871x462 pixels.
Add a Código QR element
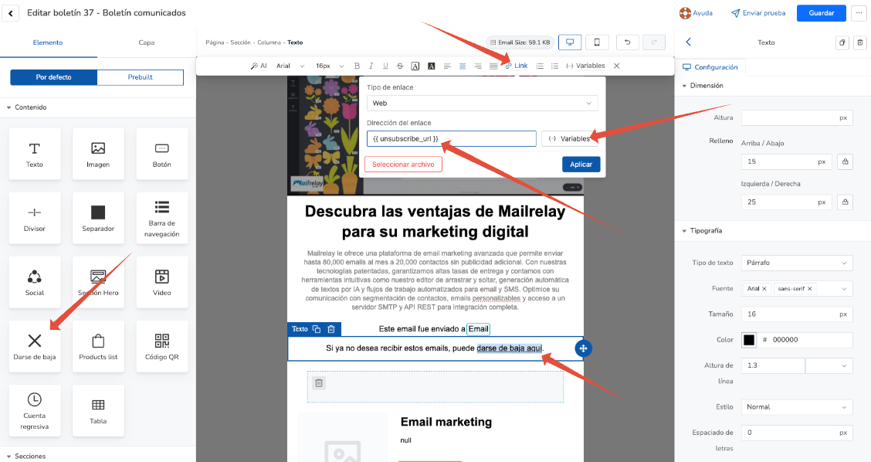click(161, 347)
